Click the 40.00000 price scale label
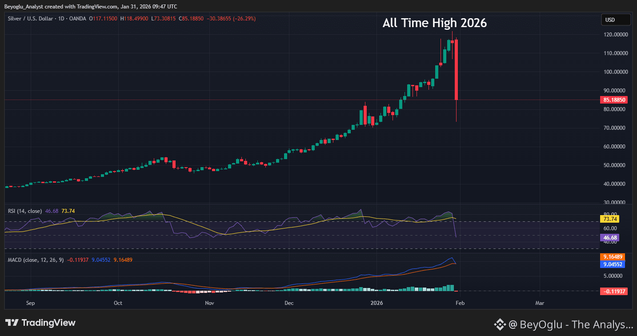The height and width of the screenshot is (336, 637). [x=614, y=184]
